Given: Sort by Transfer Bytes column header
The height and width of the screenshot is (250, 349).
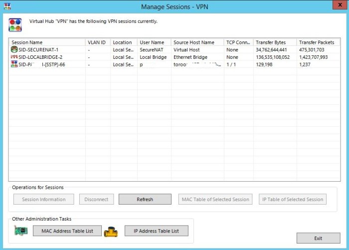Looking at the screenshot, I should [274, 42].
